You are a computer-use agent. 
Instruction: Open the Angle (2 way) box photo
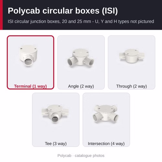tap(81, 58)
